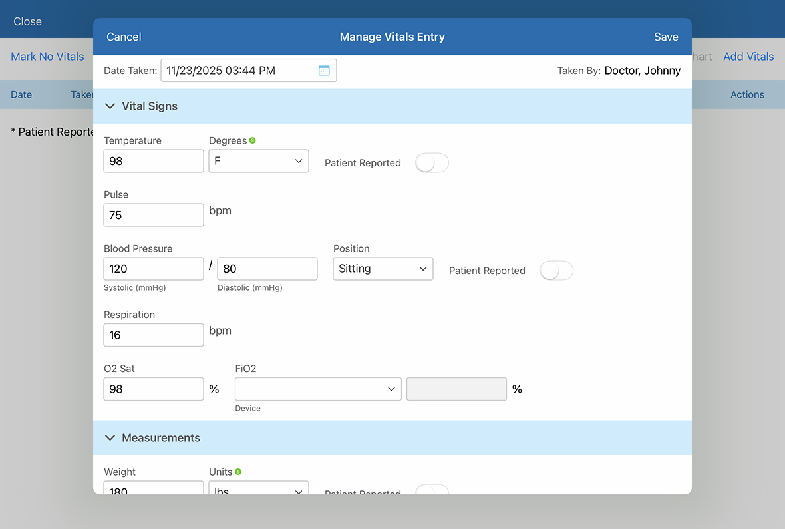Open the Position dropdown showing Sitting
This screenshot has height=529, width=785.
tap(383, 269)
